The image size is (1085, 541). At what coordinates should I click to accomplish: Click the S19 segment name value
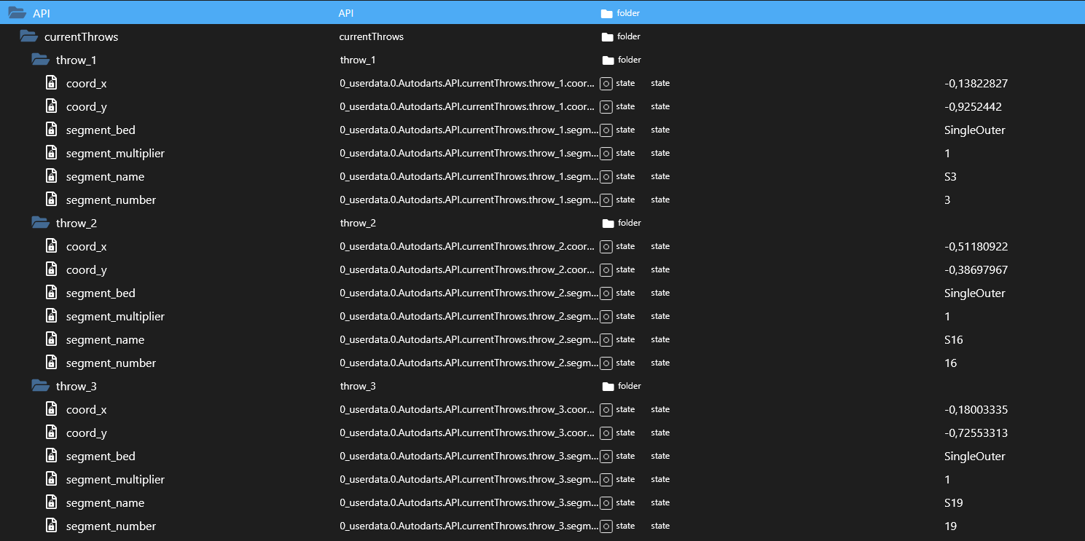coord(954,502)
